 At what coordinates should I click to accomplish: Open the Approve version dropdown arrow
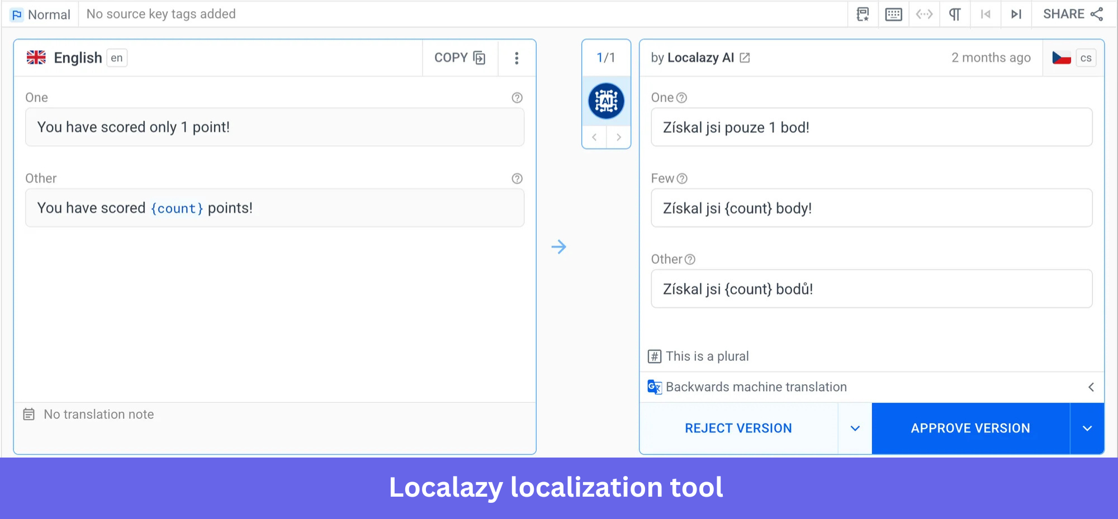pos(1087,428)
